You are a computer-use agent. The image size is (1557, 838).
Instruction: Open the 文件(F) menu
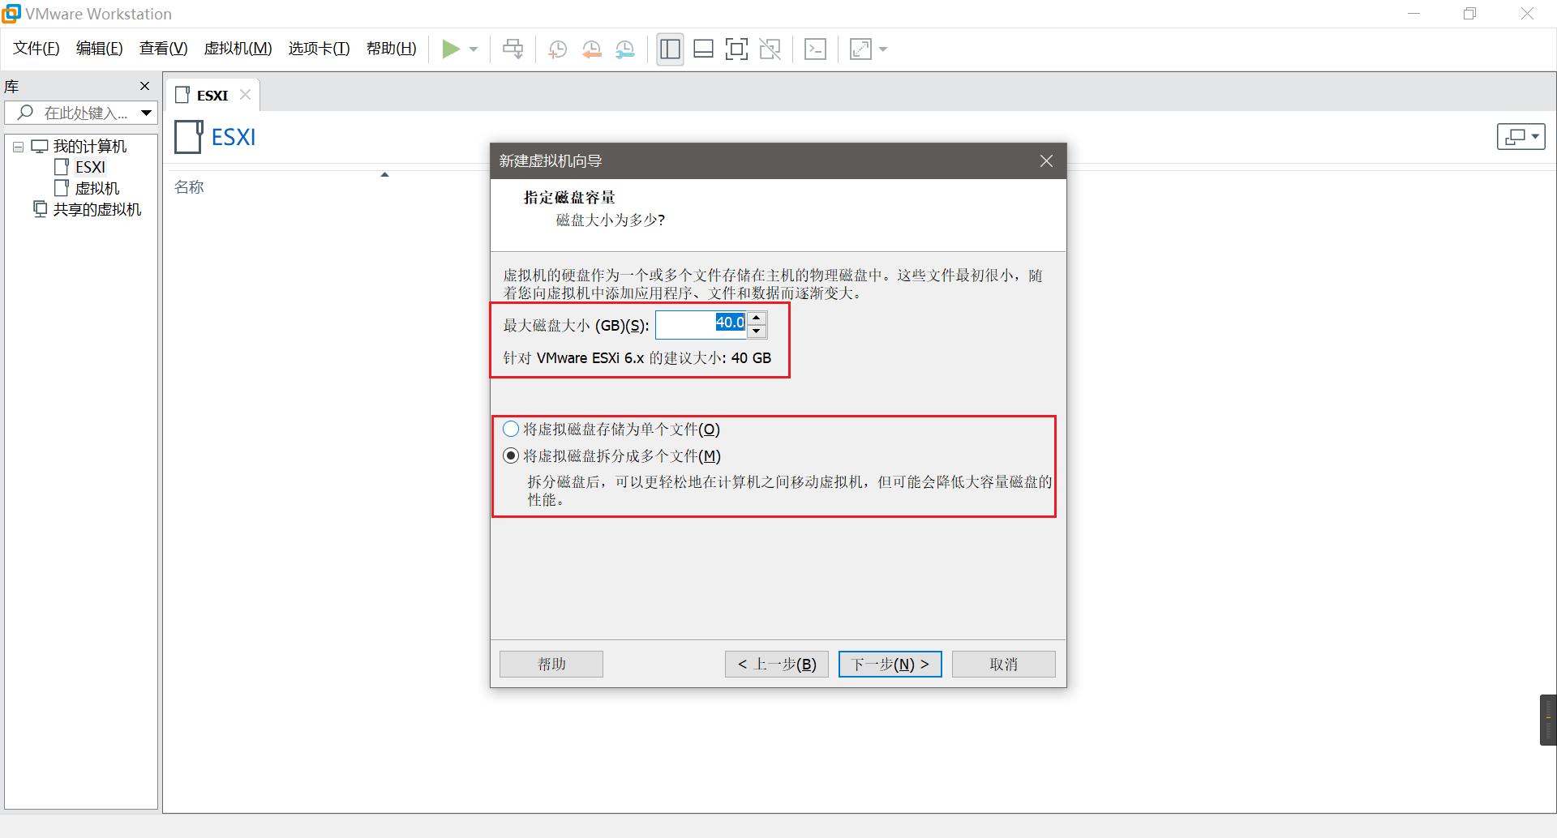tap(36, 49)
